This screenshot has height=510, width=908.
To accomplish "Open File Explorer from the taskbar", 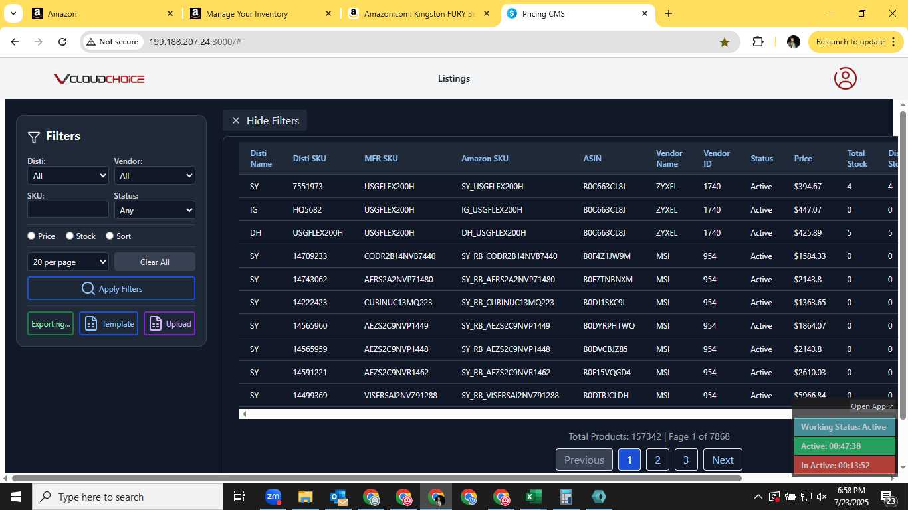I will click(305, 497).
